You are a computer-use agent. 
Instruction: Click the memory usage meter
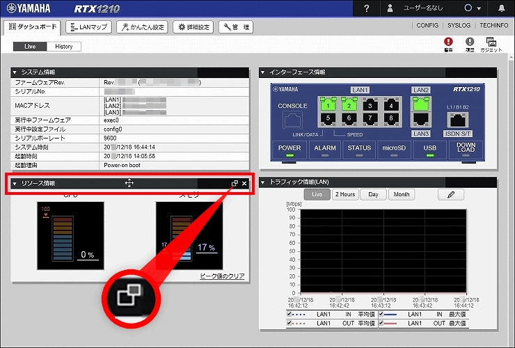click(x=189, y=236)
